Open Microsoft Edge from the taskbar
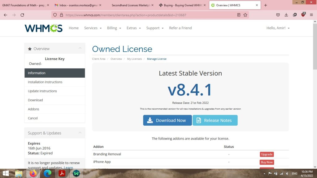The image size is (317, 178). 47,173
